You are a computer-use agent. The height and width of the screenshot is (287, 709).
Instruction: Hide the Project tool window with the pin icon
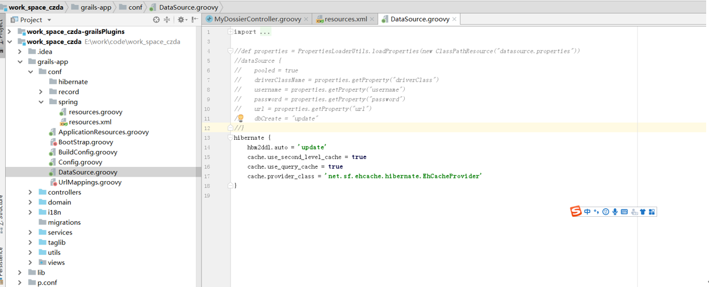(x=195, y=19)
